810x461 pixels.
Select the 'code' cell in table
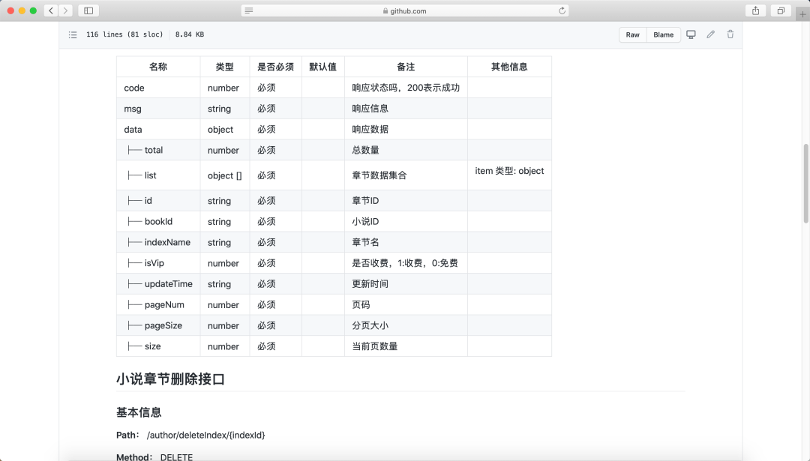pyautogui.click(x=158, y=88)
